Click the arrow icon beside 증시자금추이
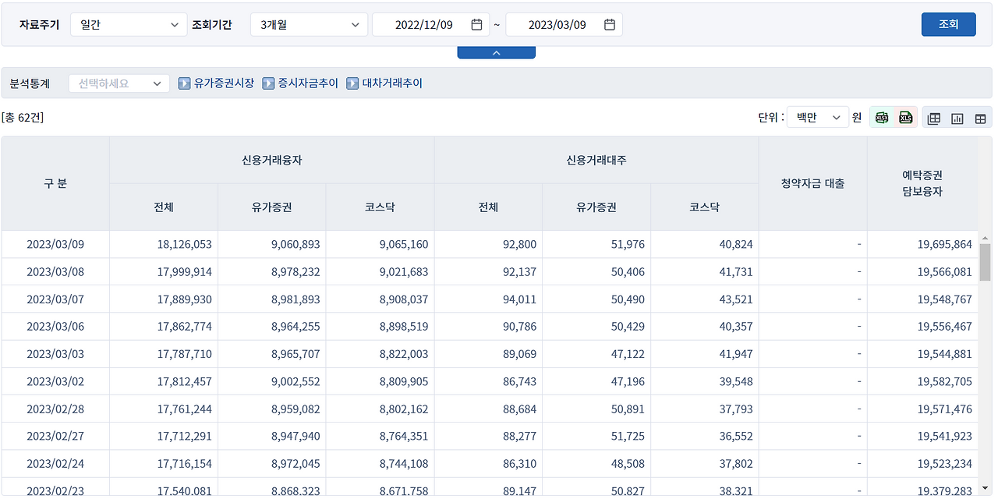998x499 pixels. click(268, 83)
